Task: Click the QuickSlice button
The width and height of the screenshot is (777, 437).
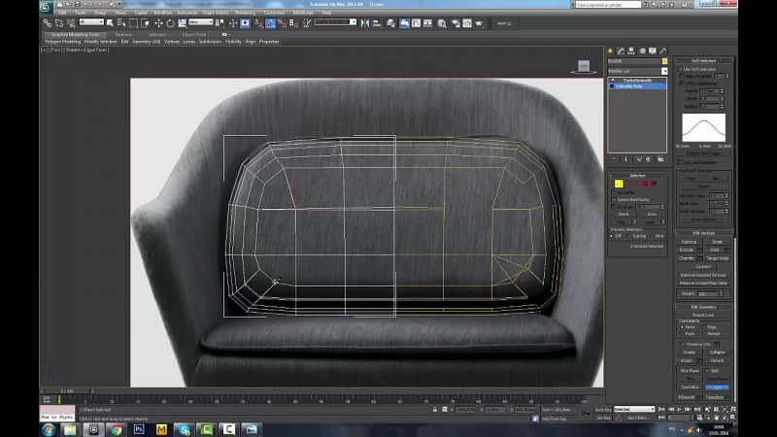Action: [x=690, y=387]
